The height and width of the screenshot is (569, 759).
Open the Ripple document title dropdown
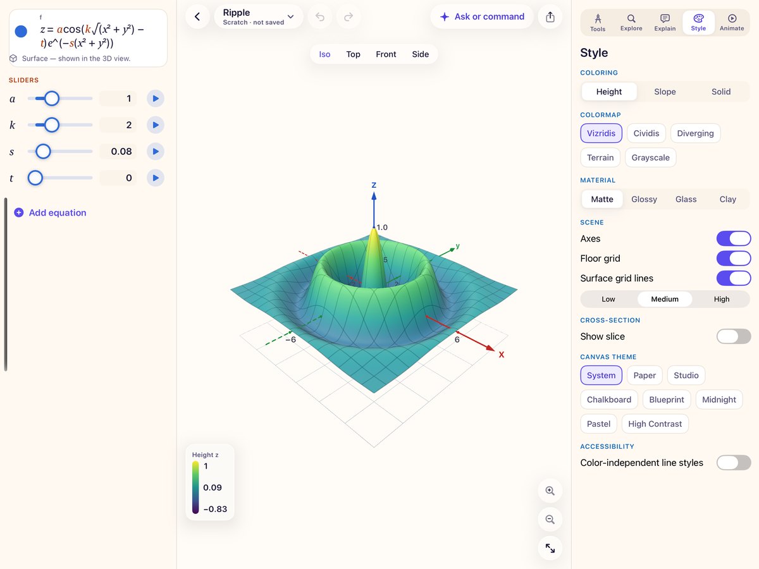tap(259, 17)
